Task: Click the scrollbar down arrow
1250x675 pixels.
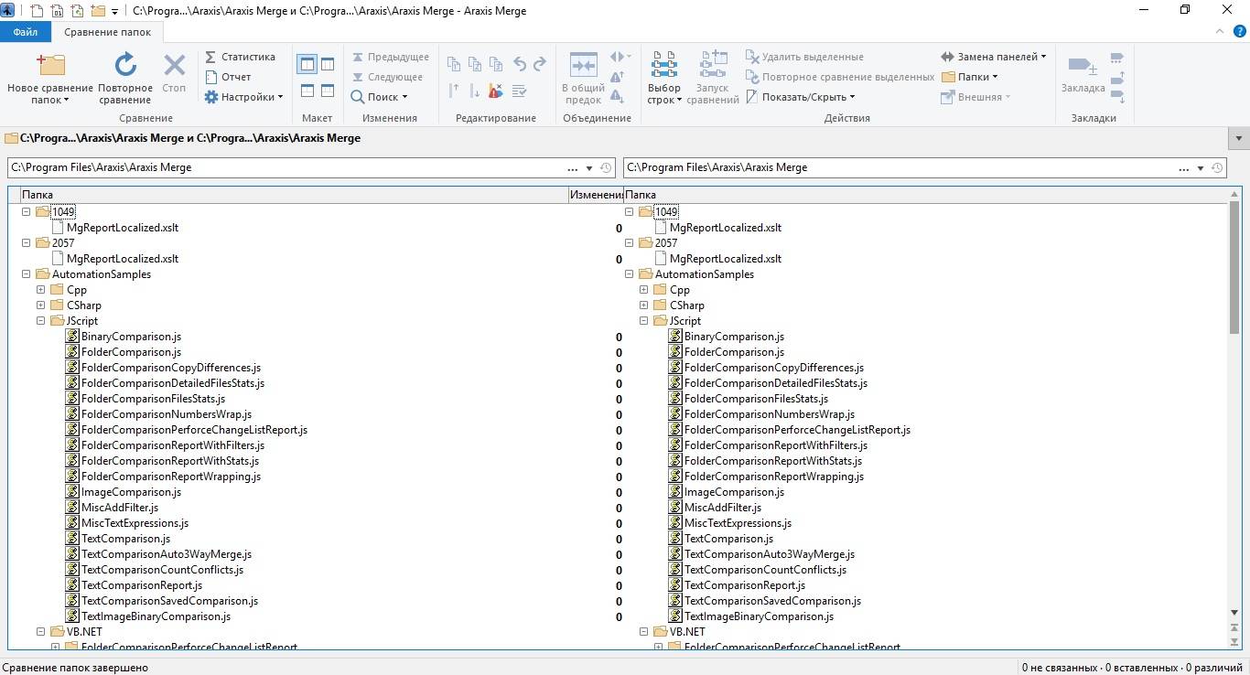Action: 1234,613
